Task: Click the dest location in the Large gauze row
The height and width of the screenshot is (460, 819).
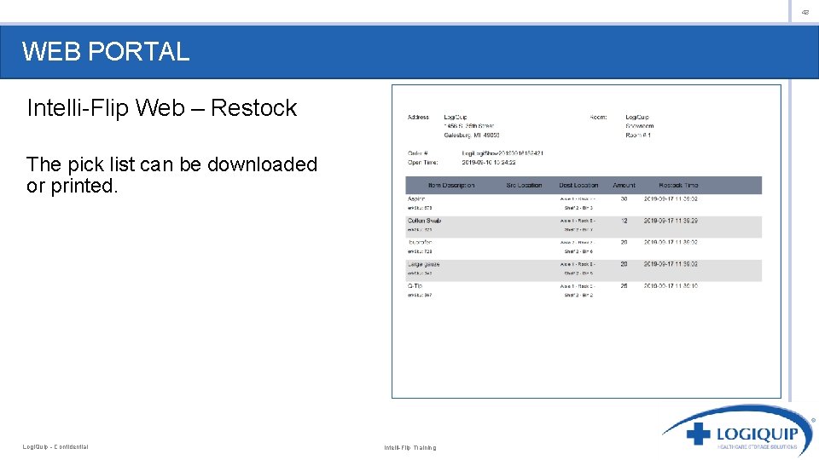Action: (578, 268)
